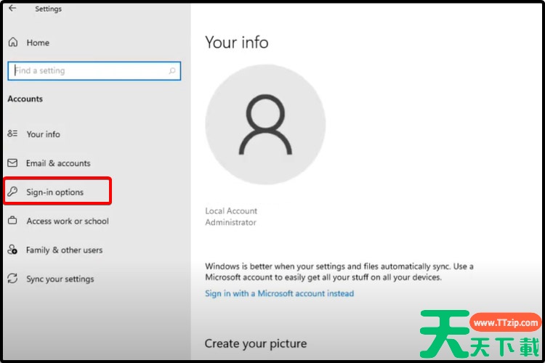Open Email & accounts section

pos(58,163)
